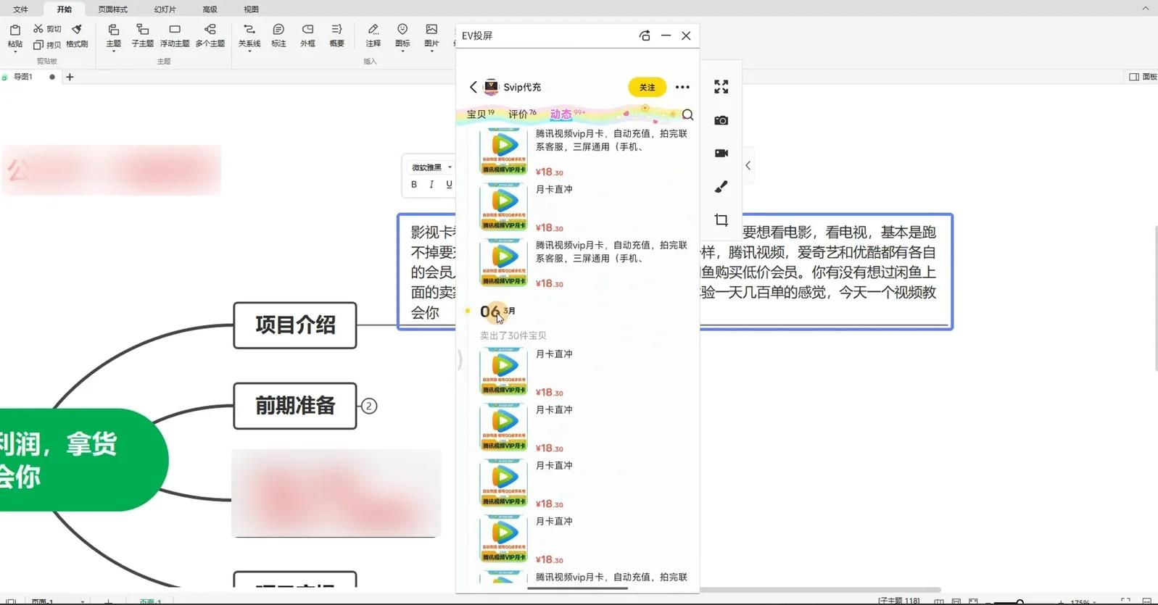Image resolution: width=1158 pixels, height=605 pixels.
Task: Click the 粘贴 (paste) icon
Action: pyautogui.click(x=15, y=30)
